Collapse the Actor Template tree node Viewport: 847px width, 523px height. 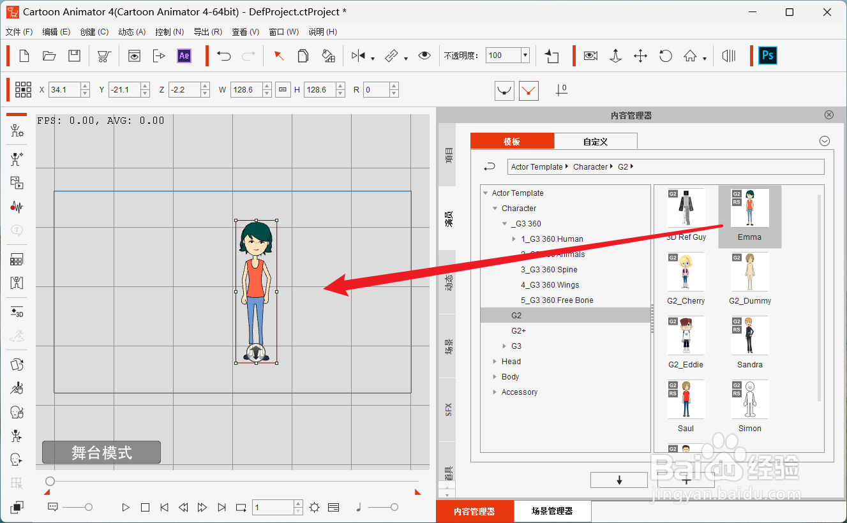(486, 193)
